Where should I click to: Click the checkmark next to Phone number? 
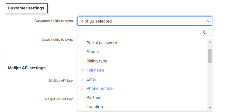[x=82, y=89]
